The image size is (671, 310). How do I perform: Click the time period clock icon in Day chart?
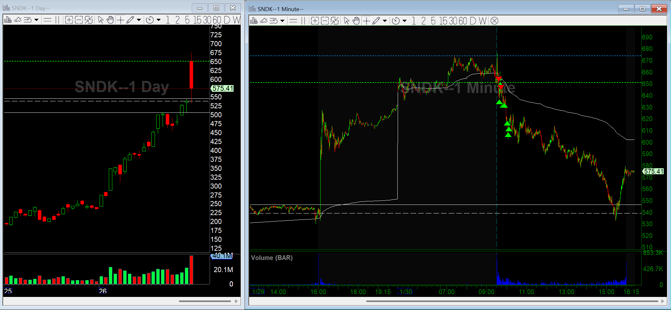tap(150, 20)
